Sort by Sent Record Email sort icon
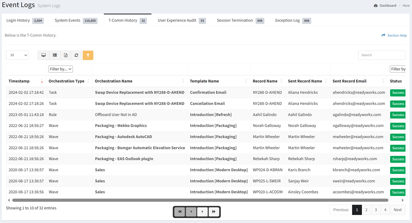 point(383,82)
